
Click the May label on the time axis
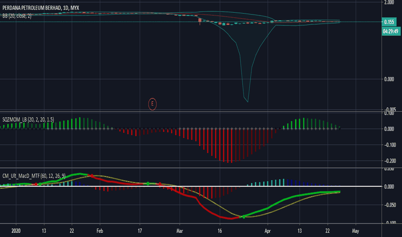(355, 231)
